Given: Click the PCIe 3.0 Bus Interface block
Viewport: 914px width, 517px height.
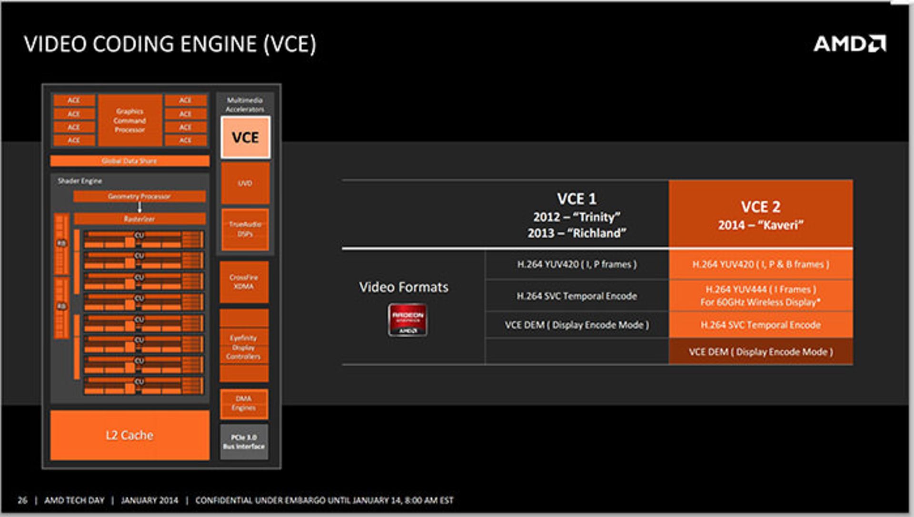Looking at the screenshot, I should [244, 442].
